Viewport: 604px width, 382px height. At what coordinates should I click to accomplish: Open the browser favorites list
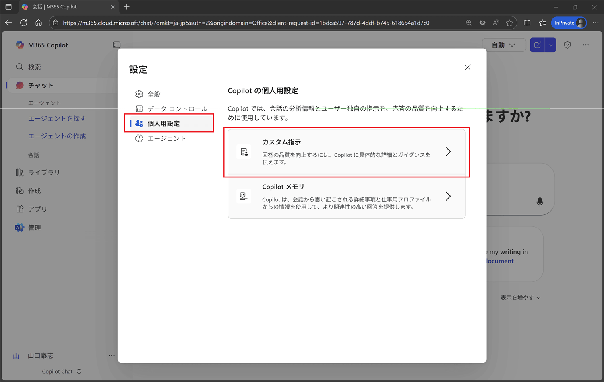point(542,23)
